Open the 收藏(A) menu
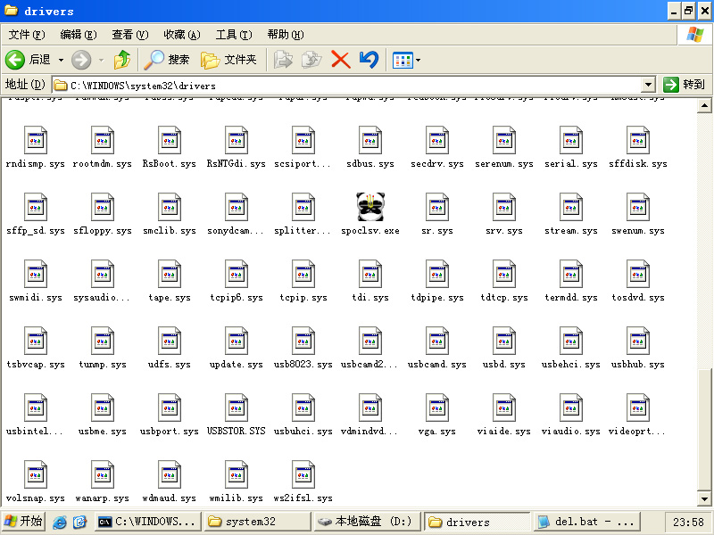Viewport: 714px width, 535px height. pos(182,35)
